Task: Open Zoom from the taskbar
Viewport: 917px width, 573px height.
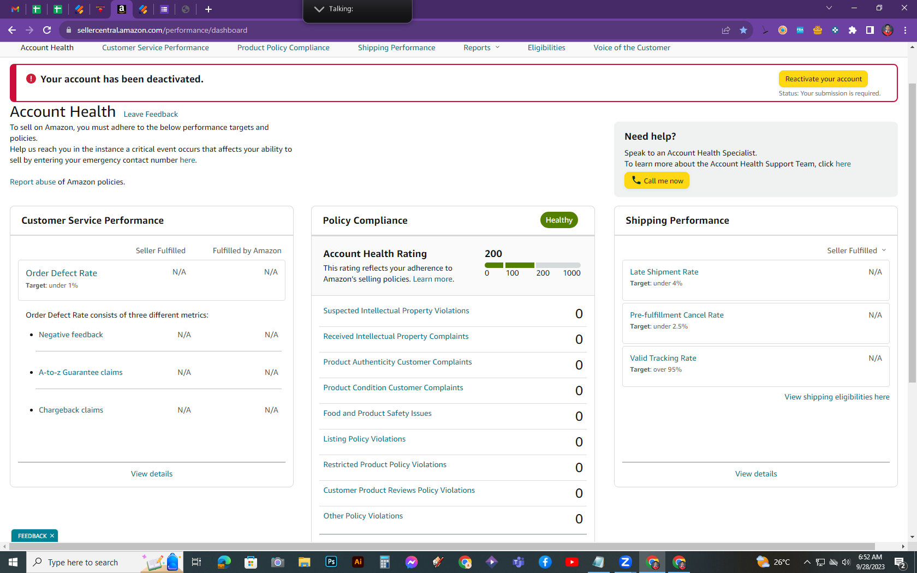Action: 626,562
